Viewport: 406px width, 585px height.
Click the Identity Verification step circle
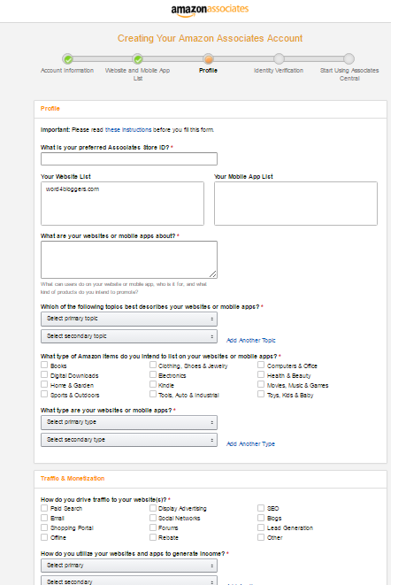279,59
